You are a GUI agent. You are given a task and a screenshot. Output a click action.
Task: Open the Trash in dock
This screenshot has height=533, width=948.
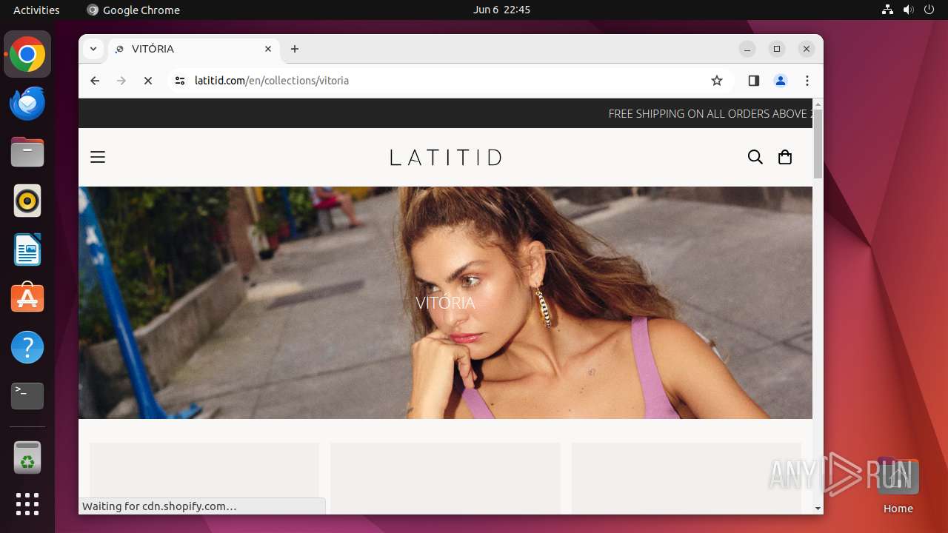pyautogui.click(x=27, y=457)
